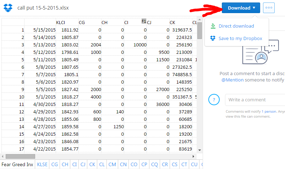Switch to the CM sheet tab
This screenshot has height=169, width=285.
(112, 164)
